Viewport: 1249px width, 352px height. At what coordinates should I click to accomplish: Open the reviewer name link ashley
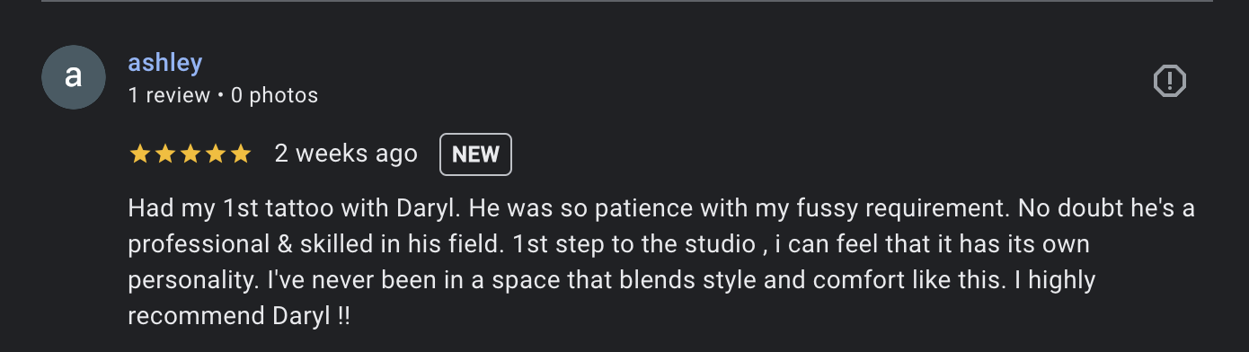[x=165, y=64]
